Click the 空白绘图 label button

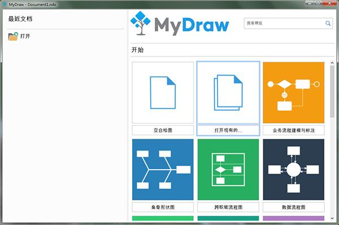click(163, 130)
